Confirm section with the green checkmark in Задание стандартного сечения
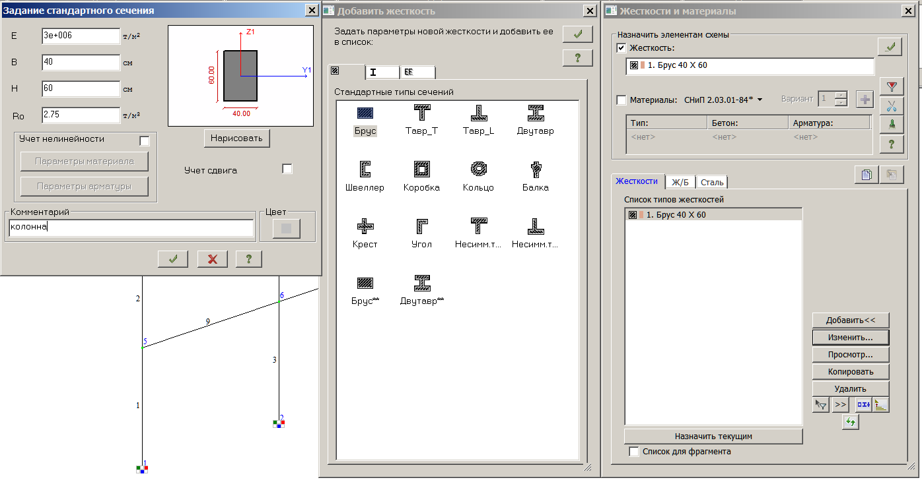This screenshot has width=922, height=482. [173, 259]
